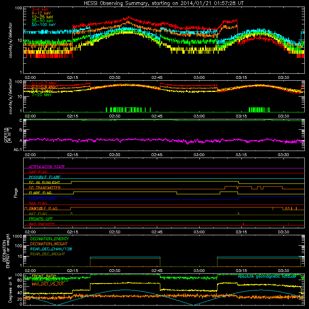
Task: Select the red 3-6 keV legend label
Action: point(40,9)
